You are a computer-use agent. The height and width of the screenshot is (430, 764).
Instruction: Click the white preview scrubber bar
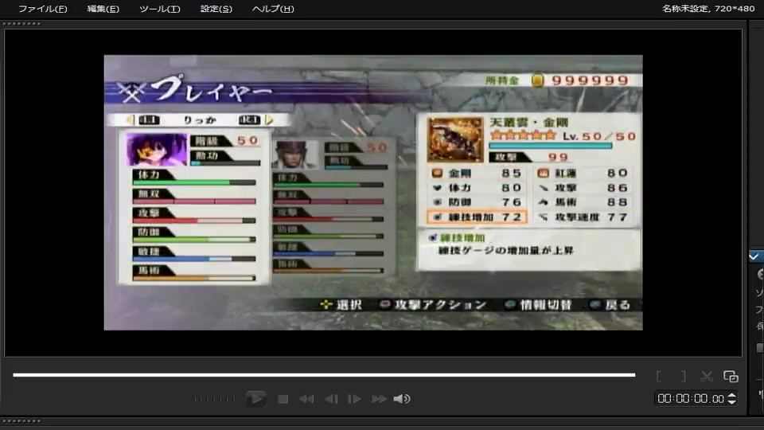(x=324, y=375)
